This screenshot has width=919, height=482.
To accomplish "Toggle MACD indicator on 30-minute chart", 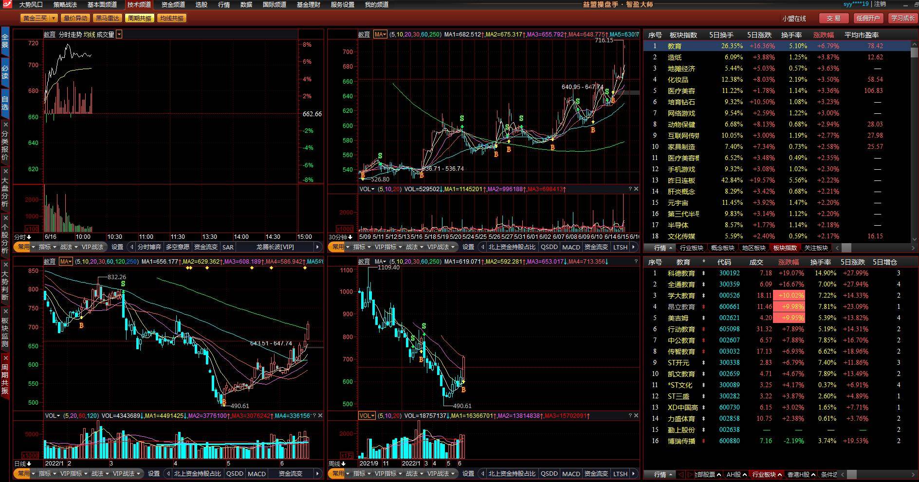I will (571, 247).
